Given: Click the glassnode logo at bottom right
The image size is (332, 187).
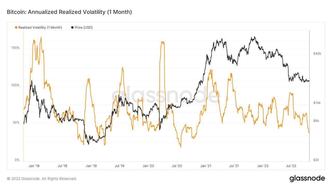Looking at the screenshot, I should [307, 178].
